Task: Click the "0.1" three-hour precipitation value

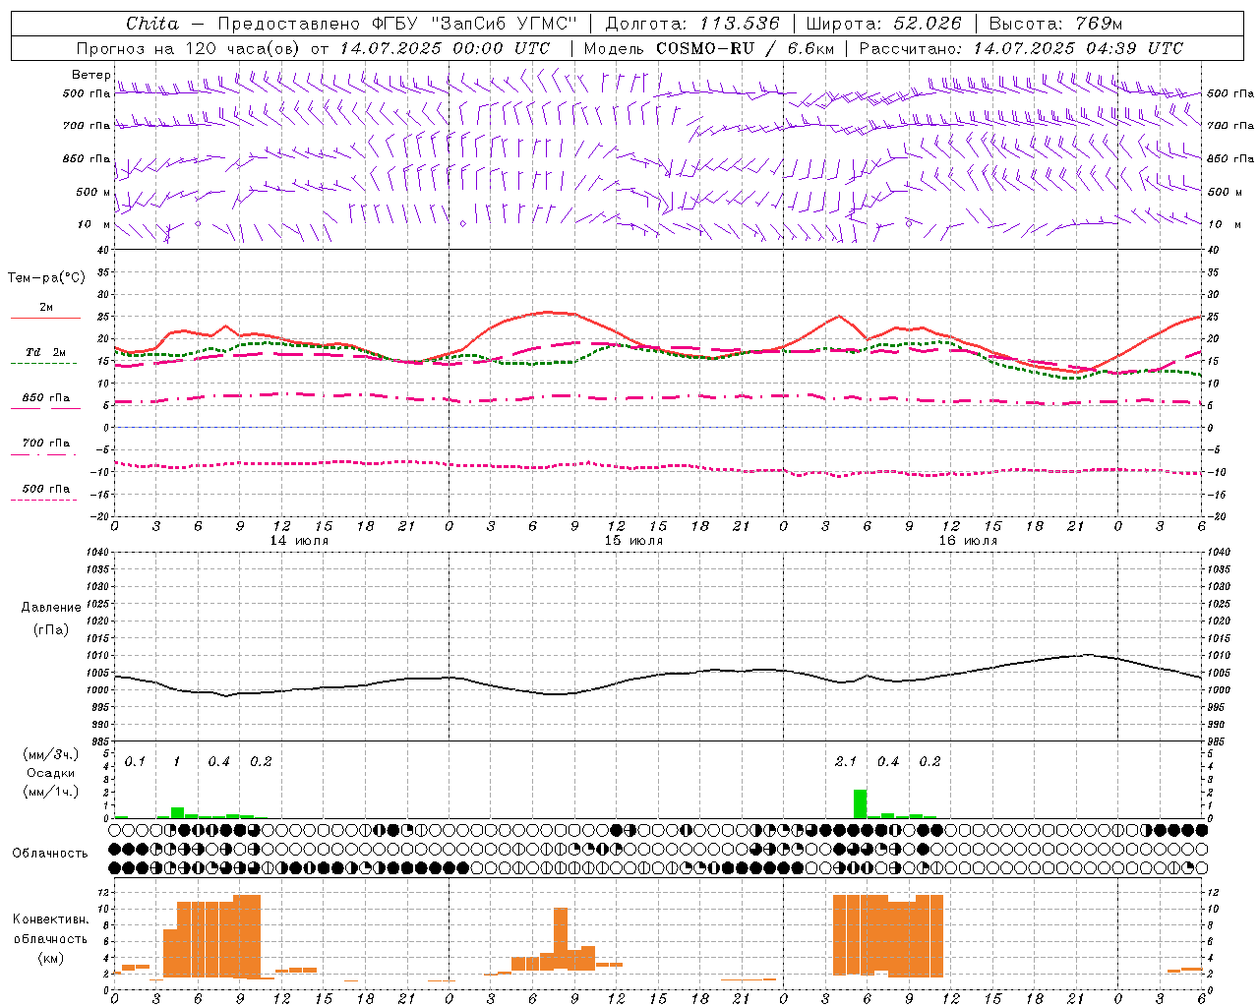Action: (x=135, y=761)
